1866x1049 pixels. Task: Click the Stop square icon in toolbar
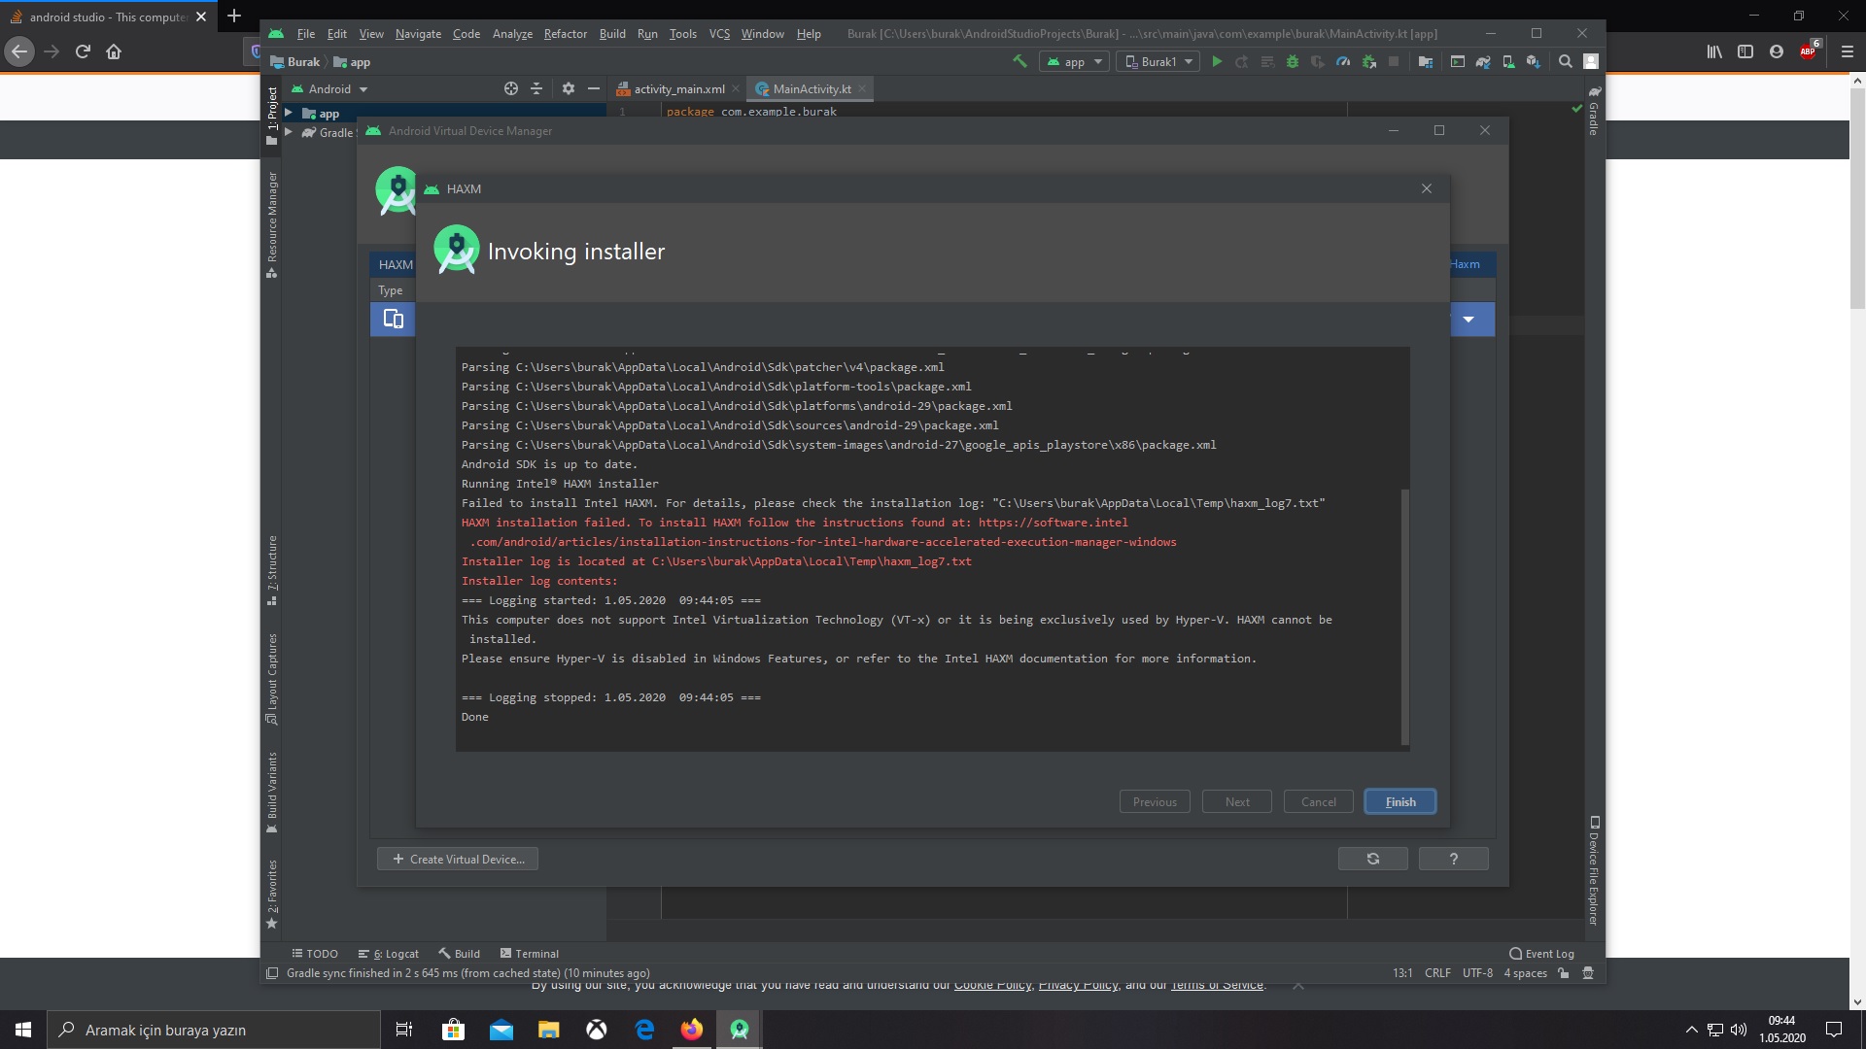(x=1394, y=61)
